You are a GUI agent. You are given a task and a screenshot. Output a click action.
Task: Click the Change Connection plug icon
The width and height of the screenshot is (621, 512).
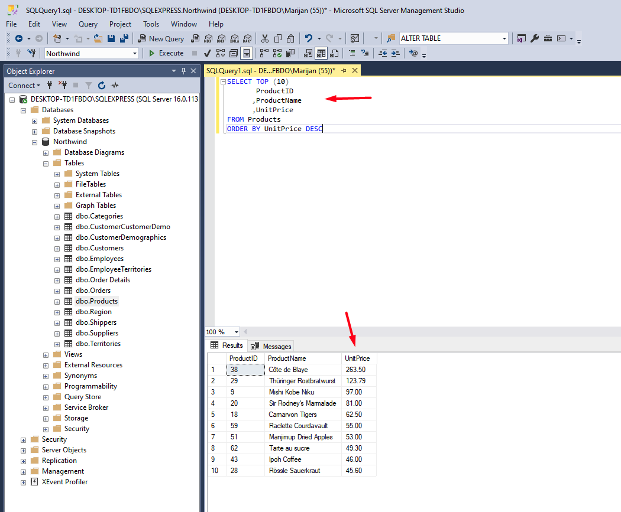point(32,53)
